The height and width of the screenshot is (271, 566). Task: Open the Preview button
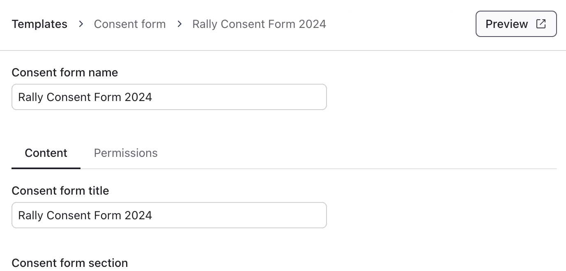click(516, 24)
